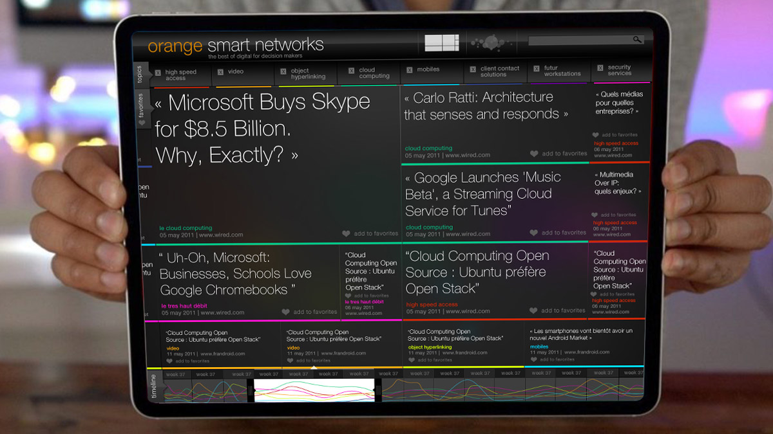
Task: Favorite the large 05 may Ubuntu Open Stack article
Action: (x=558, y=311)
